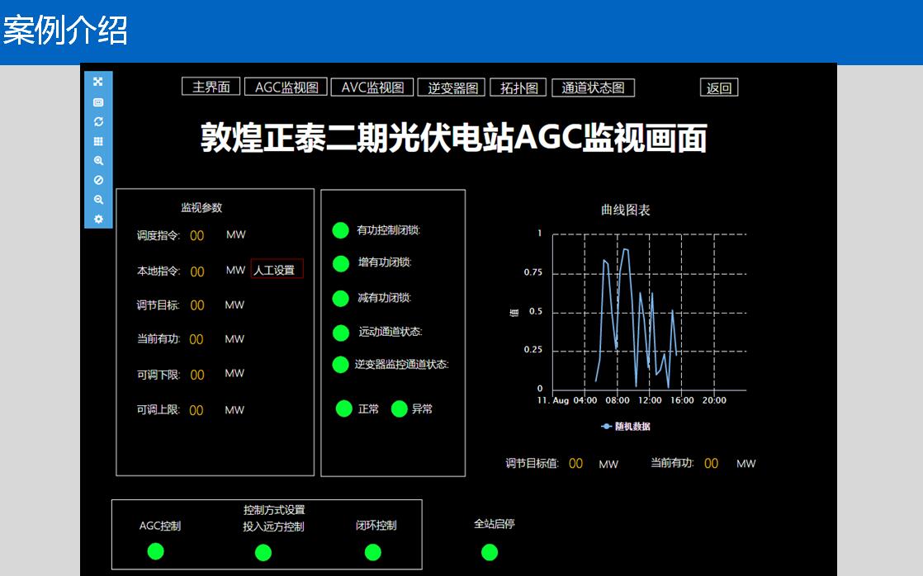
Task: Open settings via the gear icon
Action: pos(98,220)
